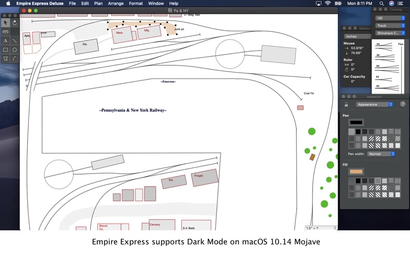Click the black Pen color well
Image resolution: width=410 pixels, height=256 pixels.
(x=356, y=122)
